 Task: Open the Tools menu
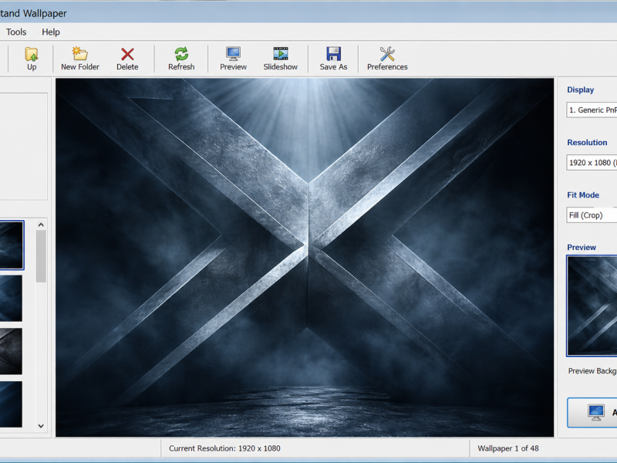pyautogui.click(x=16, y=32)
